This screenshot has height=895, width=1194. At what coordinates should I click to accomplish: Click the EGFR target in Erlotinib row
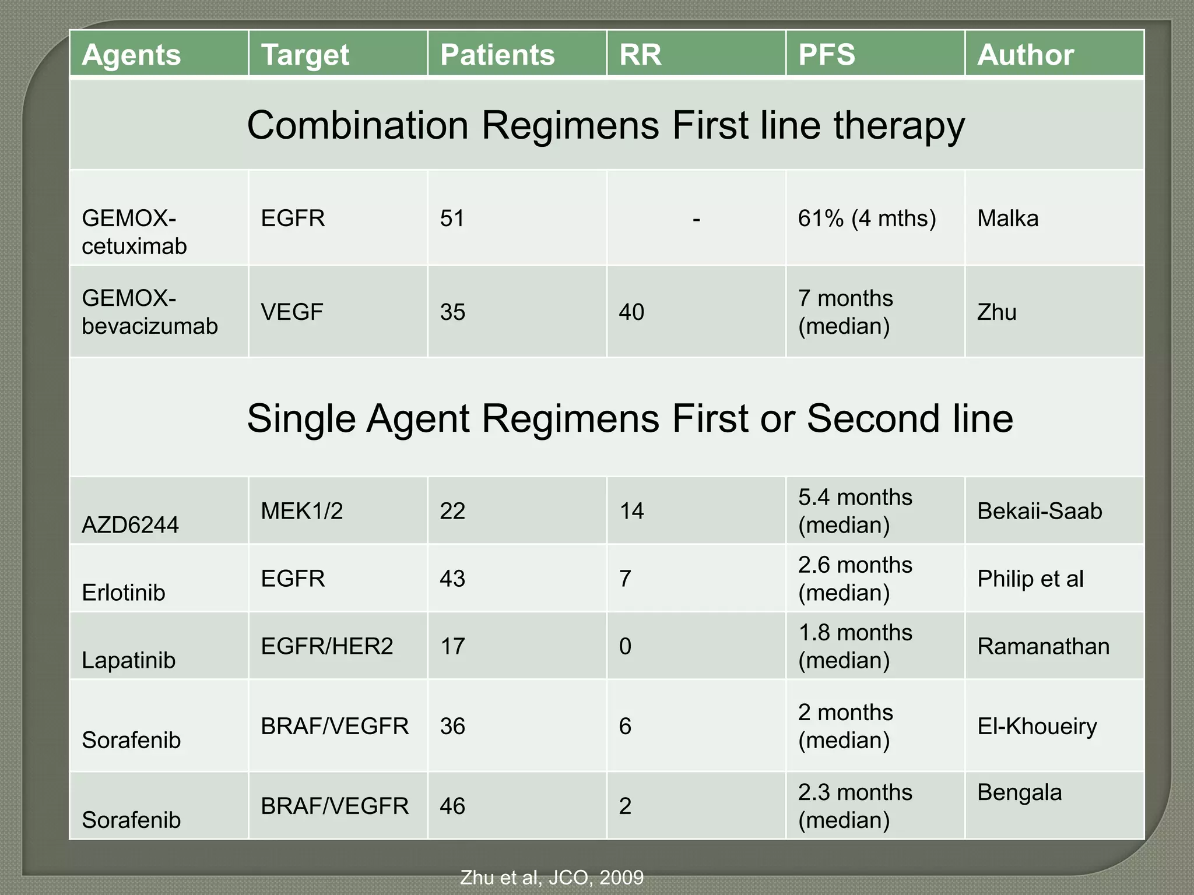click(338, 578)
